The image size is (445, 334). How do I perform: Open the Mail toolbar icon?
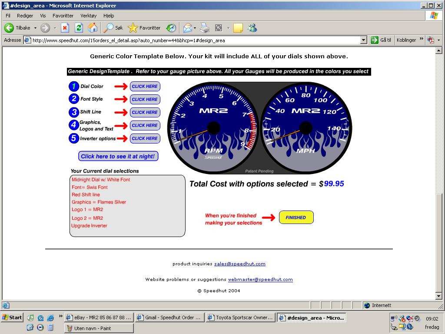click(x=187, y=28)
